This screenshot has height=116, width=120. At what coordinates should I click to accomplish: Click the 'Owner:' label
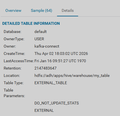pyautogui.click(x=10, y=46)
